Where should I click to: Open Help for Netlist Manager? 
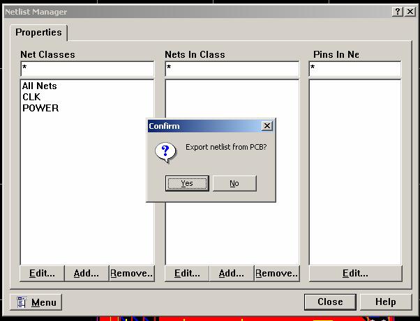coord(386,302)
